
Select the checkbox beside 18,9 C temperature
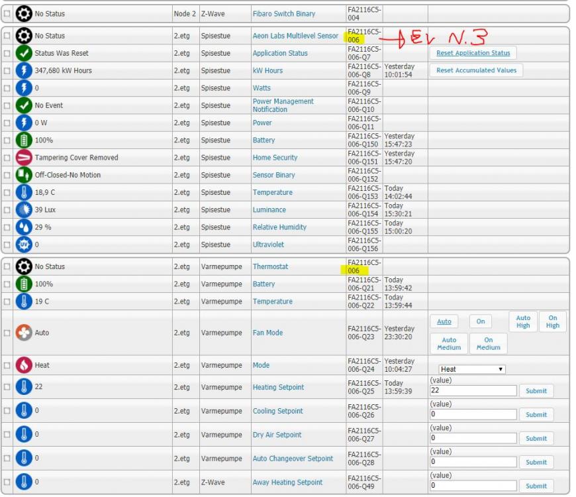[7, 193]
